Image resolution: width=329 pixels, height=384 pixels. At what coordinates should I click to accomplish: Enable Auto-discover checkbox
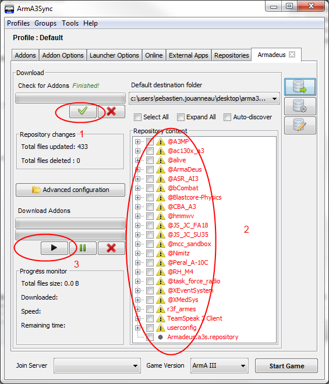(227, 118)
